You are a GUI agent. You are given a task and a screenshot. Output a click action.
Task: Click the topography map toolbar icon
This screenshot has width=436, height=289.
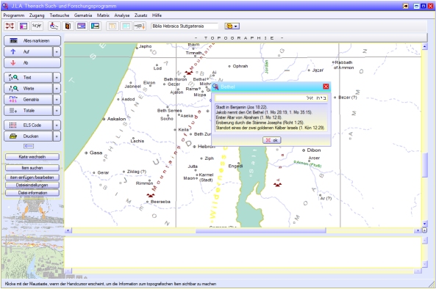(54, 26)
